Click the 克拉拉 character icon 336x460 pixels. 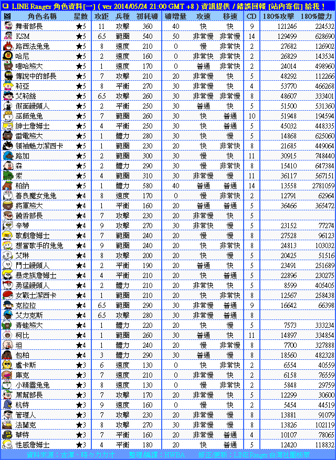[x=7, y=305]
